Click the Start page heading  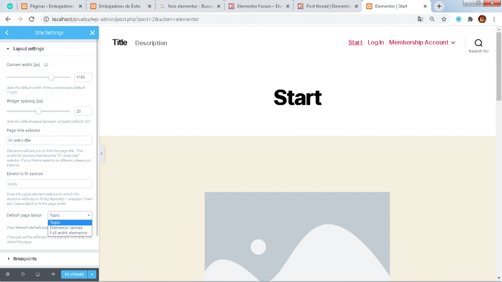(298, 98)
